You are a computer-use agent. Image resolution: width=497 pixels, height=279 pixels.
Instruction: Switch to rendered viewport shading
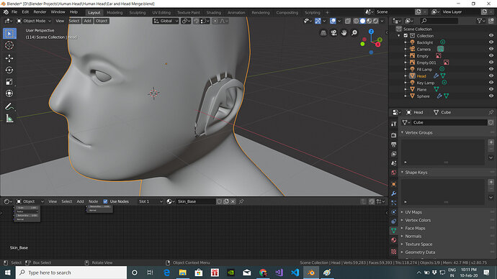click(375, 21)
